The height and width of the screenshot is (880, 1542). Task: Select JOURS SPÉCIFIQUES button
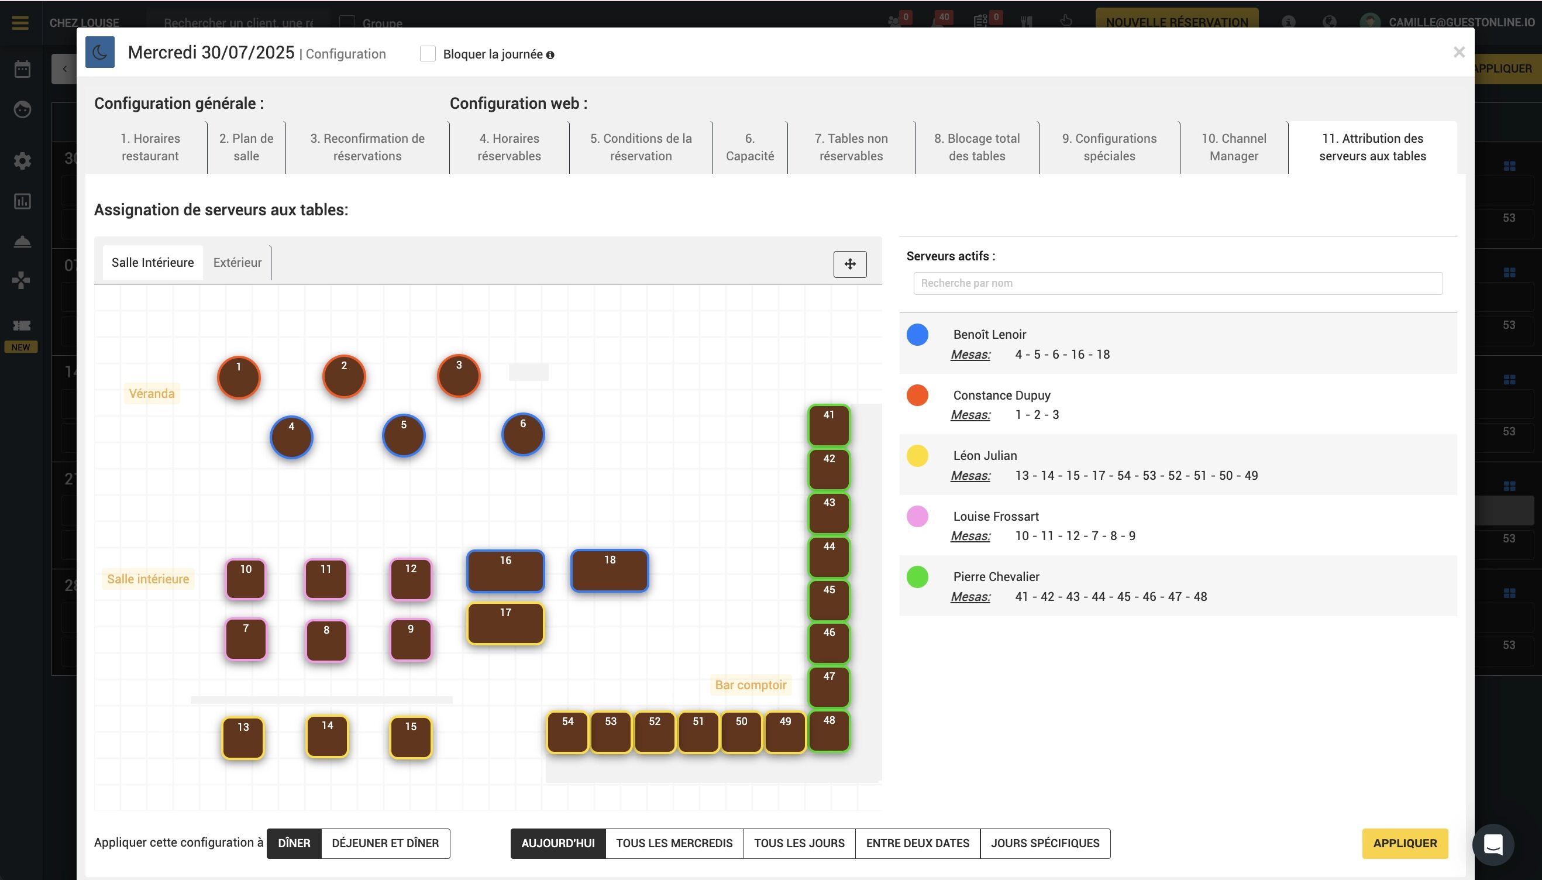point(1045,843)
